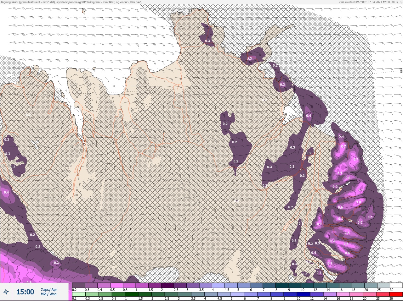Click the '0.2' label starting the upper legend
The height and width of the screenshot is (301, 403).
pos(74,290)
